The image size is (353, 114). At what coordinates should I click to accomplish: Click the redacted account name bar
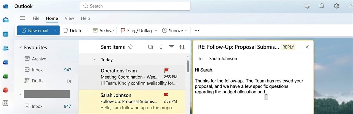(x=47, y=94)
